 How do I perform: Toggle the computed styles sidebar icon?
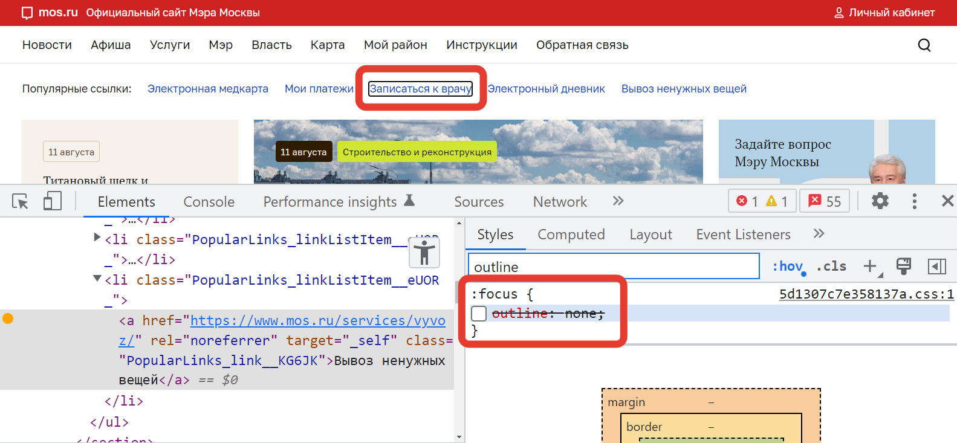coord(936,267)
